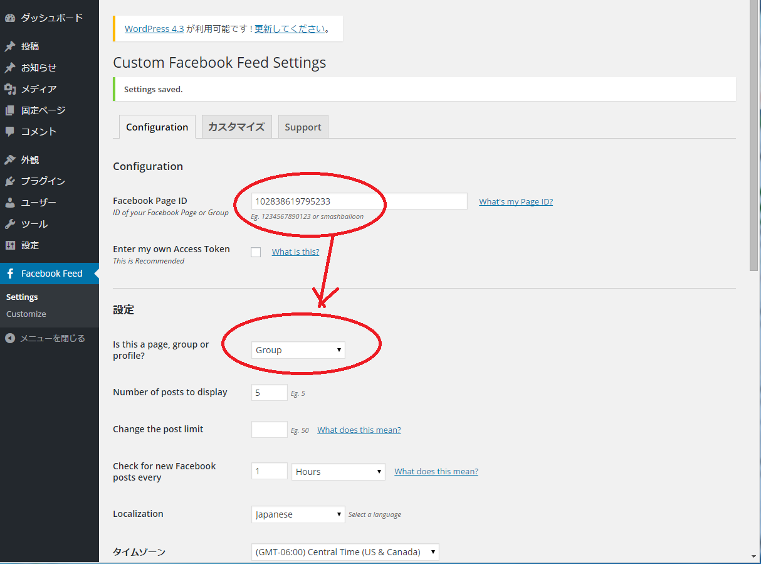The width and height of the screenshot is (761, 564).
Task: Click the Facebook logo icon in sidebar
Action: tap(10, 274)
